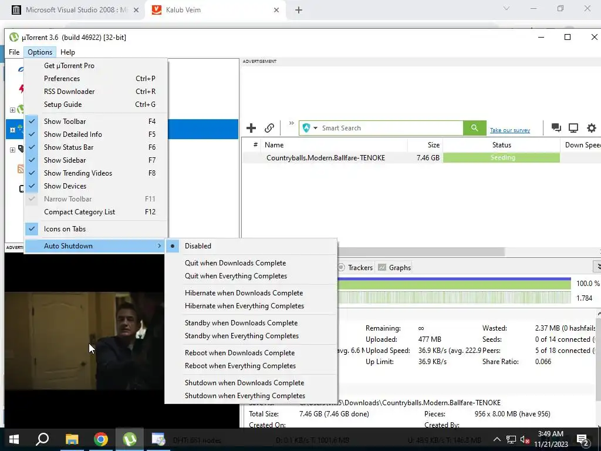Launch Setup Guide menu entry

(x=96, y=105)
